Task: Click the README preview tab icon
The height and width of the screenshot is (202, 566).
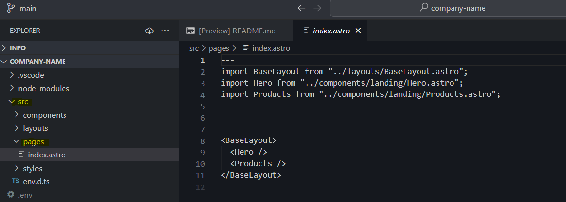Action: (x=191, y=31)
